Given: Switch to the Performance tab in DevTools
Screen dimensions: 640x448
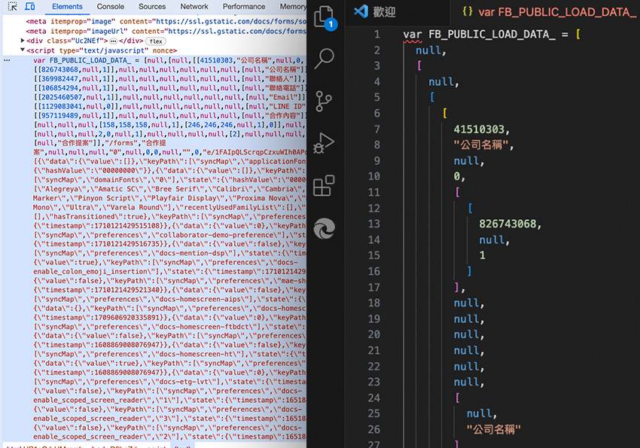Looking at the screenshot, I should coord(244,7).
